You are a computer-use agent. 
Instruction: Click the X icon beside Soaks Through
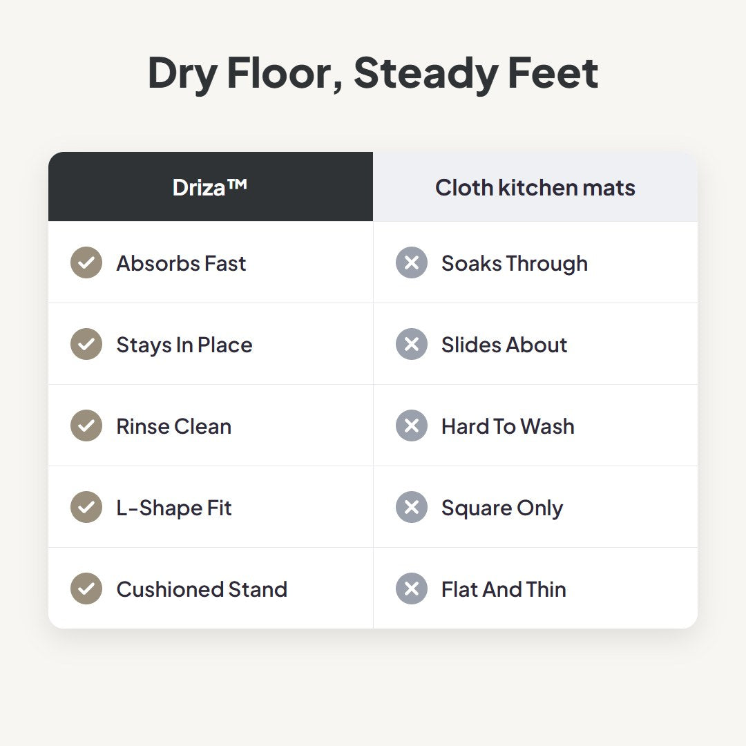click(x=412, y=262)
